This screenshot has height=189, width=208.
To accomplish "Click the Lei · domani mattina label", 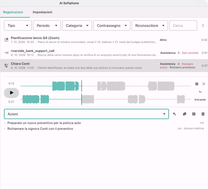I will click(191, 128).
